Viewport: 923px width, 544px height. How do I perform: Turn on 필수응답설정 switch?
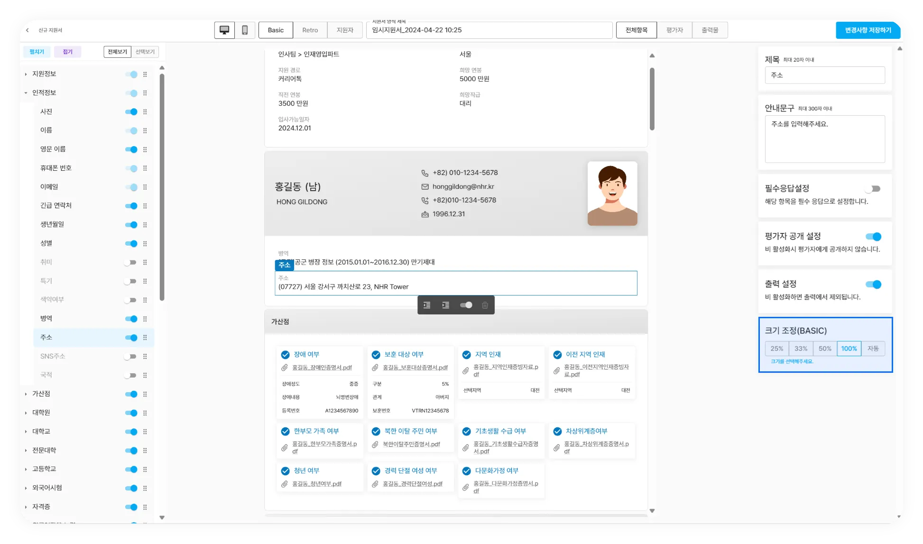pyautogui.click(x=873, y=189)
